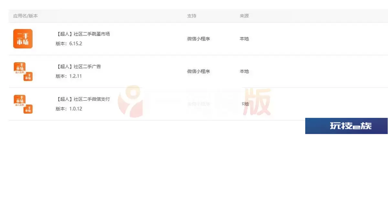Click the 应用名/版本 column header
Viewport: 388px width, 203px height.
pos(26,16)
